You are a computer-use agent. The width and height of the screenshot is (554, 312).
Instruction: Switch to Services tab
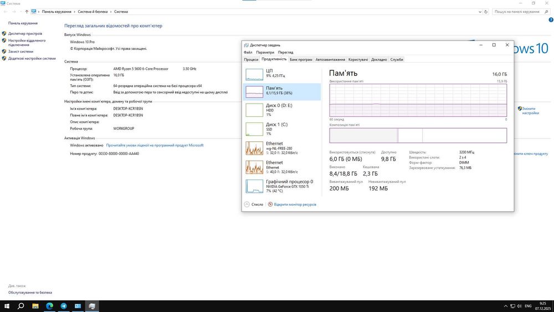pyautogui.click(x=397, y=60)
